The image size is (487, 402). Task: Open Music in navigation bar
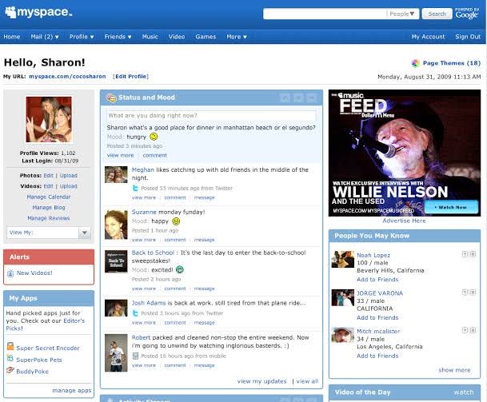pos(150,37)
